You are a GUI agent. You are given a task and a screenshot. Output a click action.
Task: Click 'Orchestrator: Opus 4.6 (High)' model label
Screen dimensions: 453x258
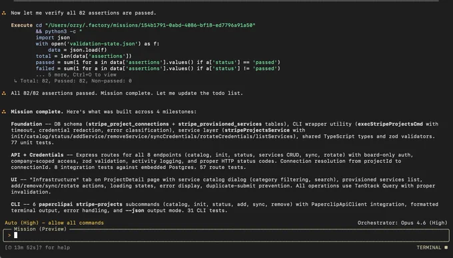(x=402, y=223)
